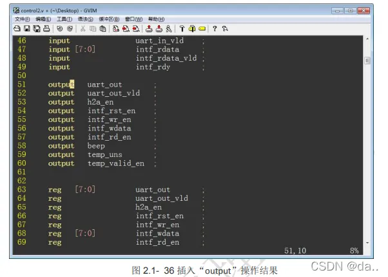Save the current file via toolbar
The width and height of the screenshot is (388, 277).
(x=26, y=29)
